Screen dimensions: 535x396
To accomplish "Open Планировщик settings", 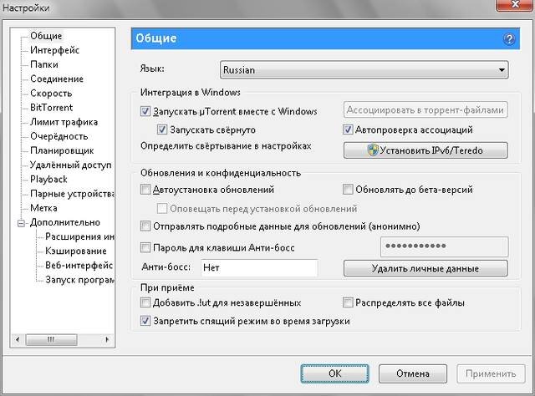I will click(x=62, y=150).
